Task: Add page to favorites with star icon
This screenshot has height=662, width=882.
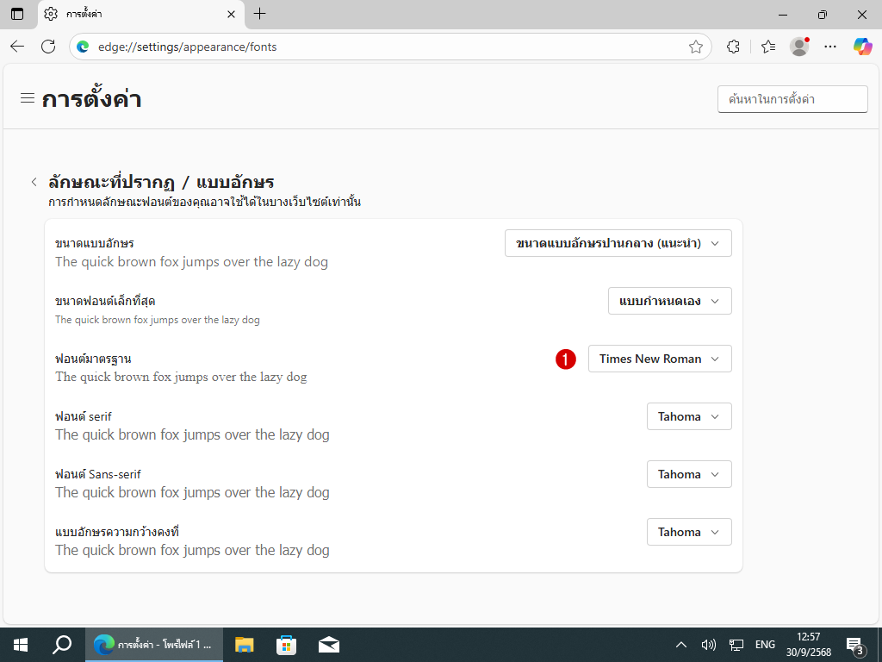Action: pyautogui.click(x=696, y=47)
